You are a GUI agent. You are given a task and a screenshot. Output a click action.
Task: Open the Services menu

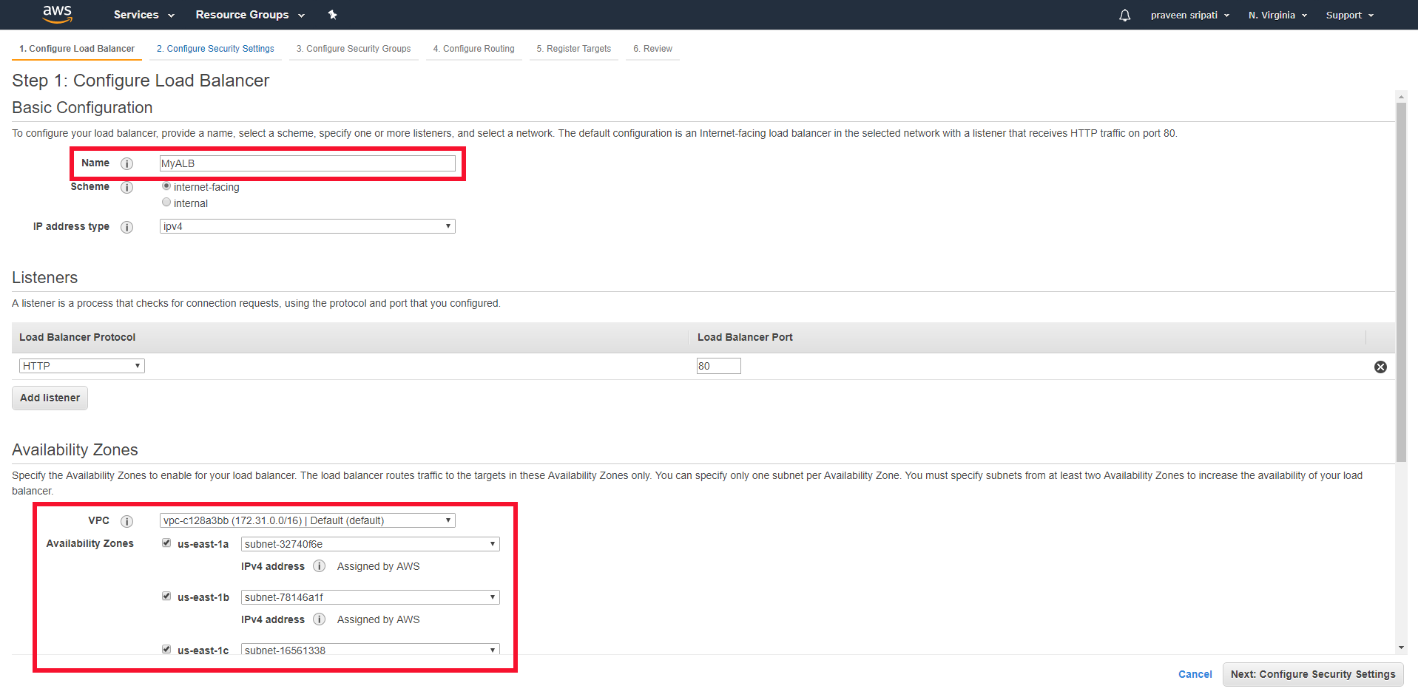pos(144,15)
